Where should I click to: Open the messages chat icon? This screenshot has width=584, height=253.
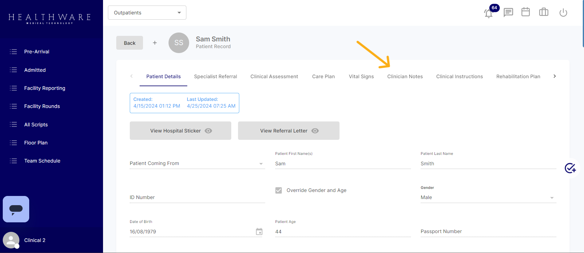(x=508, y=13)
